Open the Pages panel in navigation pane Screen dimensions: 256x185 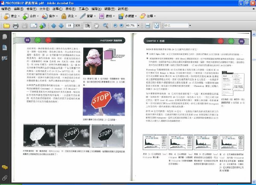pyautogui.click(x=5, y=37)
